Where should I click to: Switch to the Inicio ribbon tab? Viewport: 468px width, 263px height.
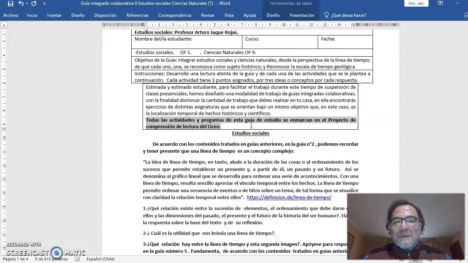pyautogui.click(x=32, y=15)
